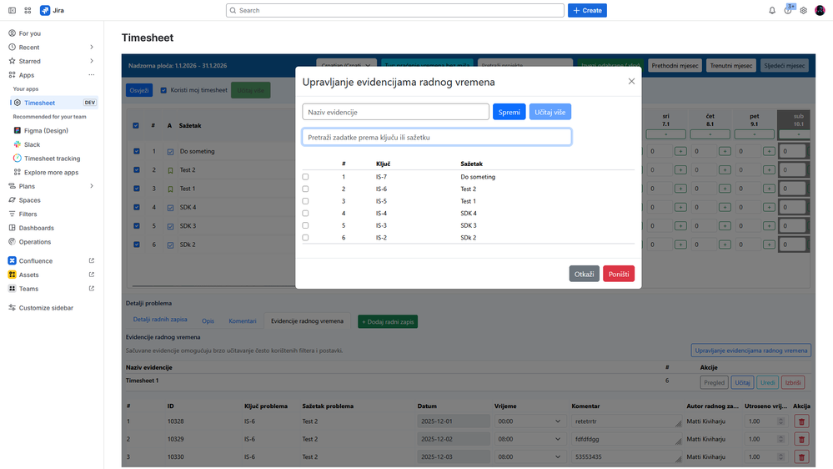Delete the first worklog row with trash icon

(x=801, y=421)
